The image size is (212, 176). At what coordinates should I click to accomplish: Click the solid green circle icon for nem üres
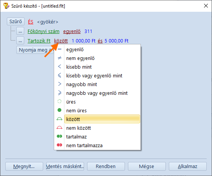point(59,110)
